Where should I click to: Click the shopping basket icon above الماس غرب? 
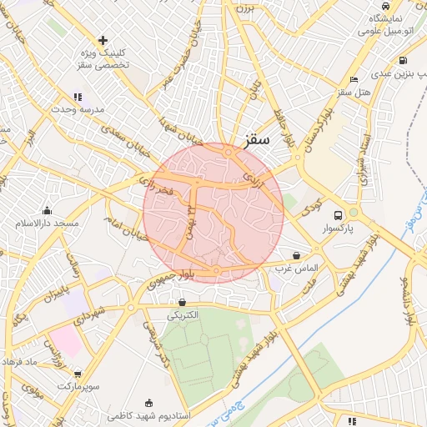[x=296, y=255]
